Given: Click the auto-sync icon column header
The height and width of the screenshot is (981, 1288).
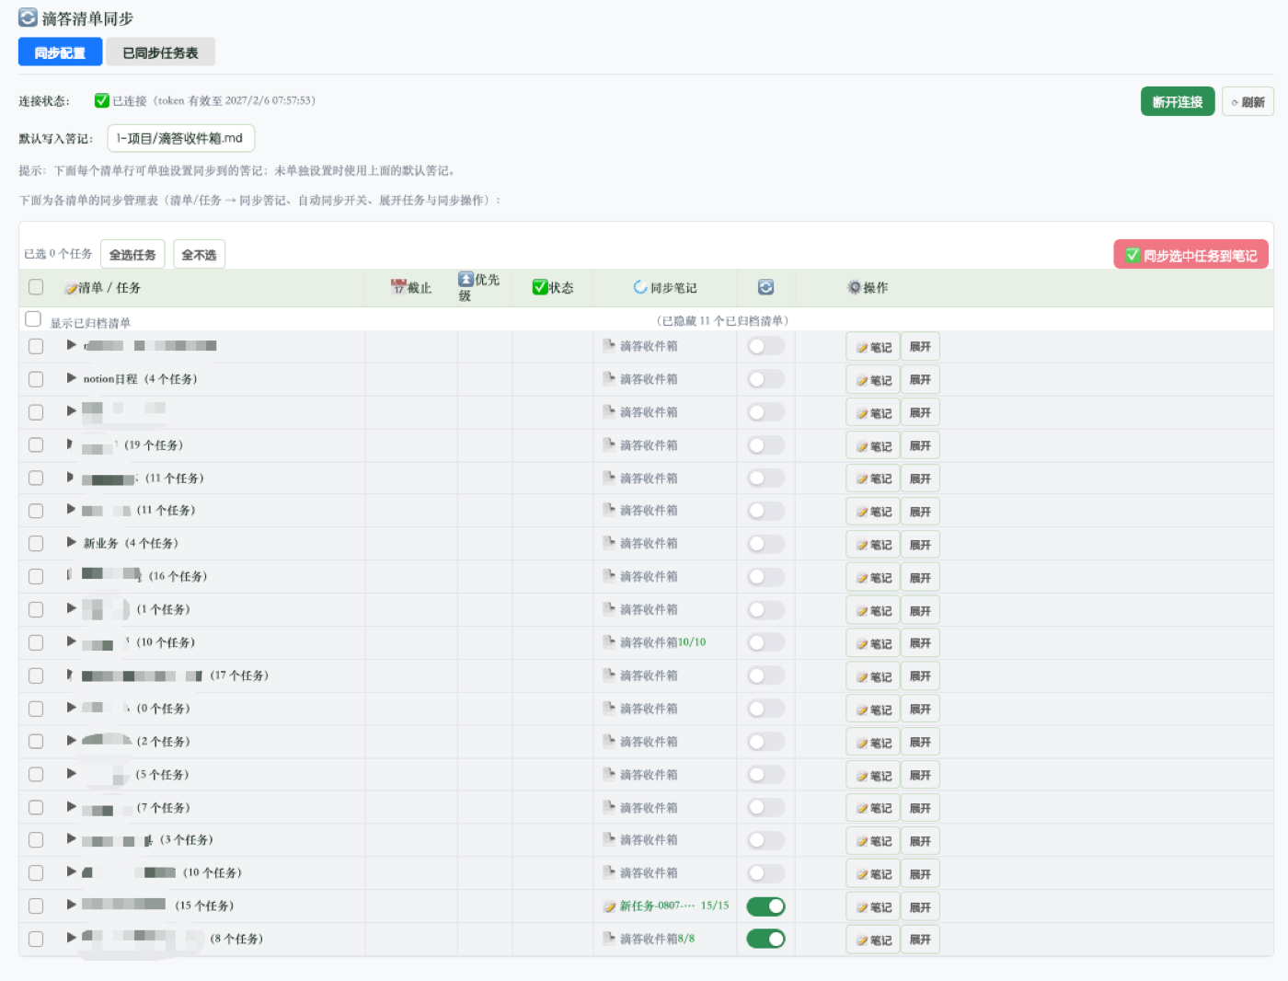Looking at the screenshot, I should pyautogui.click(x=765, y=287).
